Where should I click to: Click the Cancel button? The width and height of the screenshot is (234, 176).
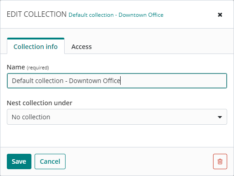point(50,161)
